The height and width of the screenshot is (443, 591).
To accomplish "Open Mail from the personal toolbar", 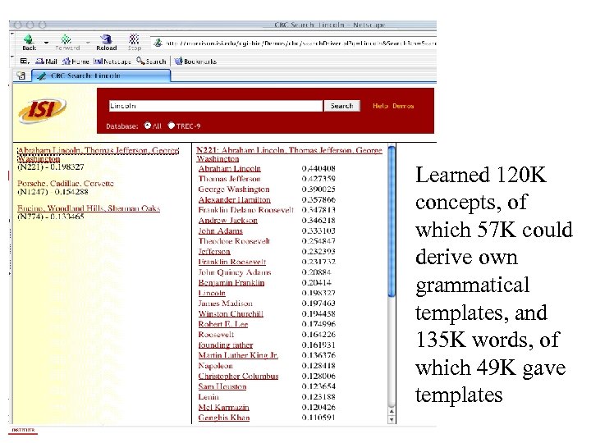I will click(x=46, y=61).
